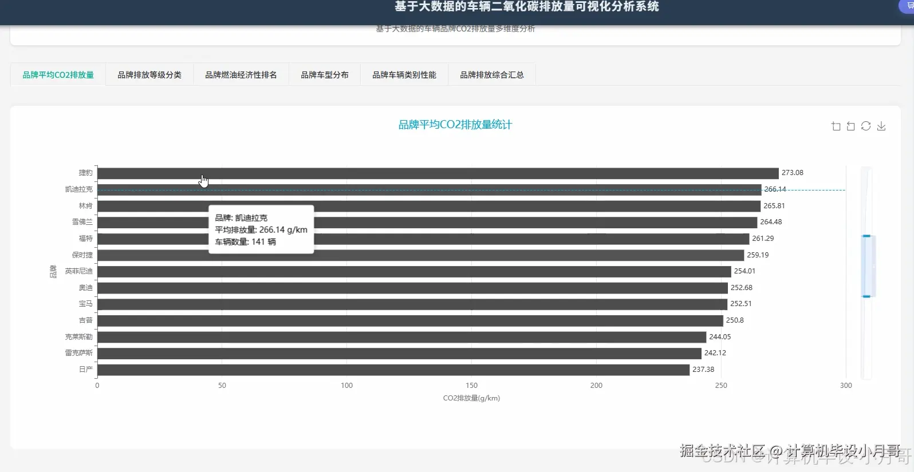
Task: Click the blue selected range of the zoom slider
Action: click(x=867, y=266)
